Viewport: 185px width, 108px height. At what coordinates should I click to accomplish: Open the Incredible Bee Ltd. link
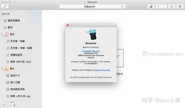pyautogui.click(x=91, y=51)
